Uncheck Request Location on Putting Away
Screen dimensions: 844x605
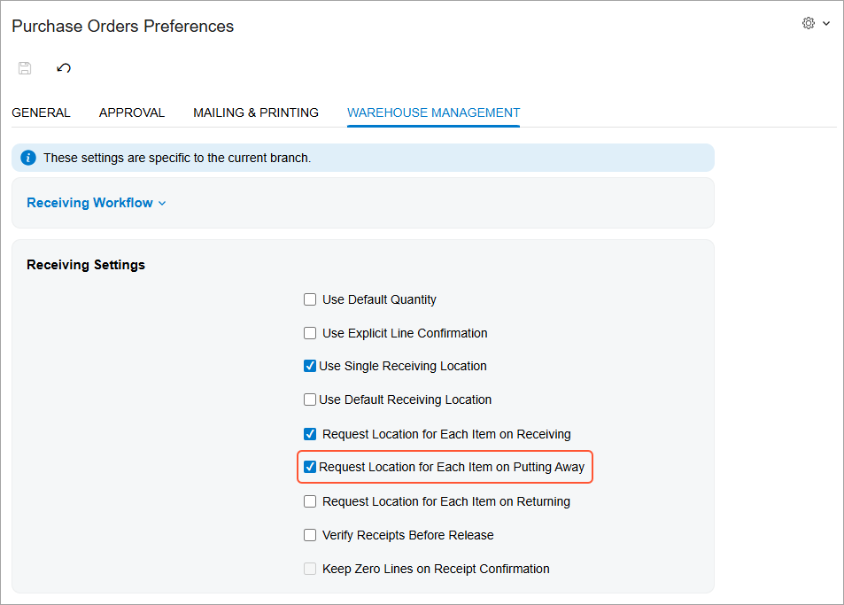[310, 467]
